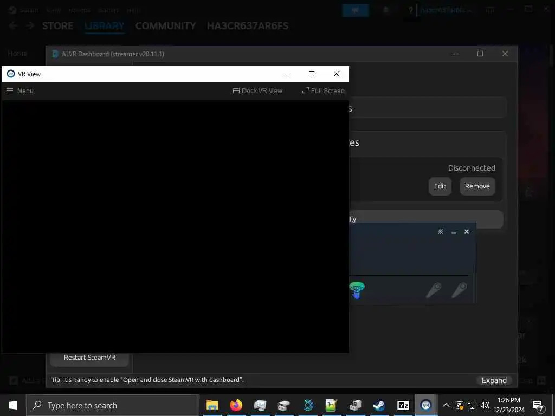Close the VR View window

[337, 74]
